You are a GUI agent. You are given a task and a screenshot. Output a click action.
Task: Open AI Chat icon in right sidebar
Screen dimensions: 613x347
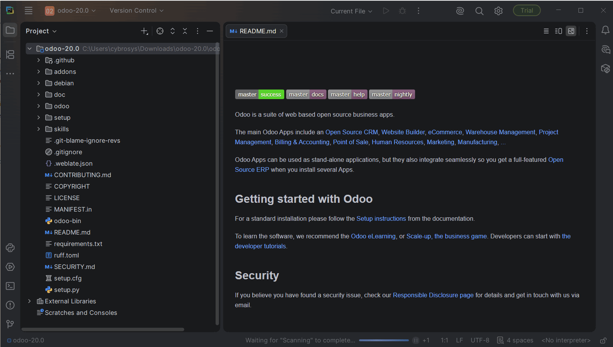pyautogui.click(x=605, y=49)
